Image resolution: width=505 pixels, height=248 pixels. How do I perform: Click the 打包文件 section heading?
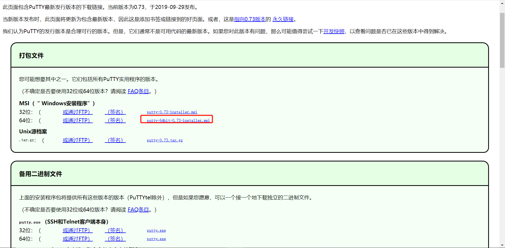(x=31, y=55)
